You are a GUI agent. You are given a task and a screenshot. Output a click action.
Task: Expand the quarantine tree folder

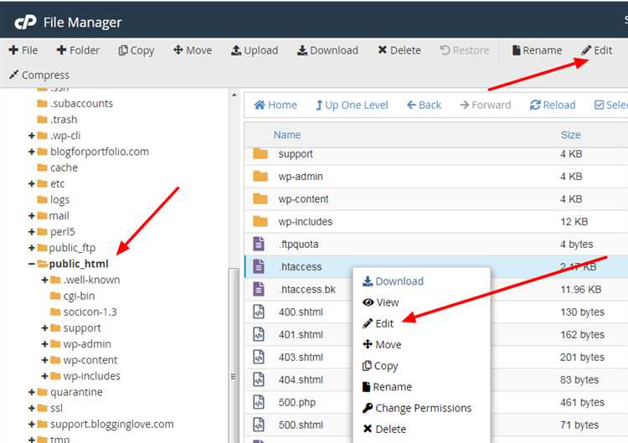pyautogui.click(x=32, y=392)
